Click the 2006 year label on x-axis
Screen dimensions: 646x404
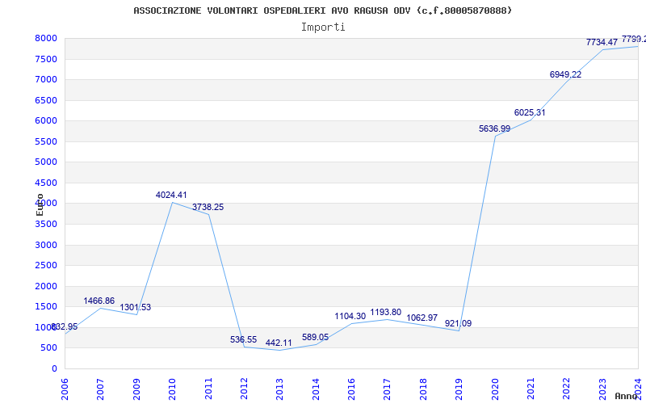65,389
